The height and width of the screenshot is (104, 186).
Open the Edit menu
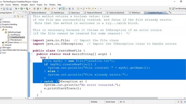[x=2, y=5]
